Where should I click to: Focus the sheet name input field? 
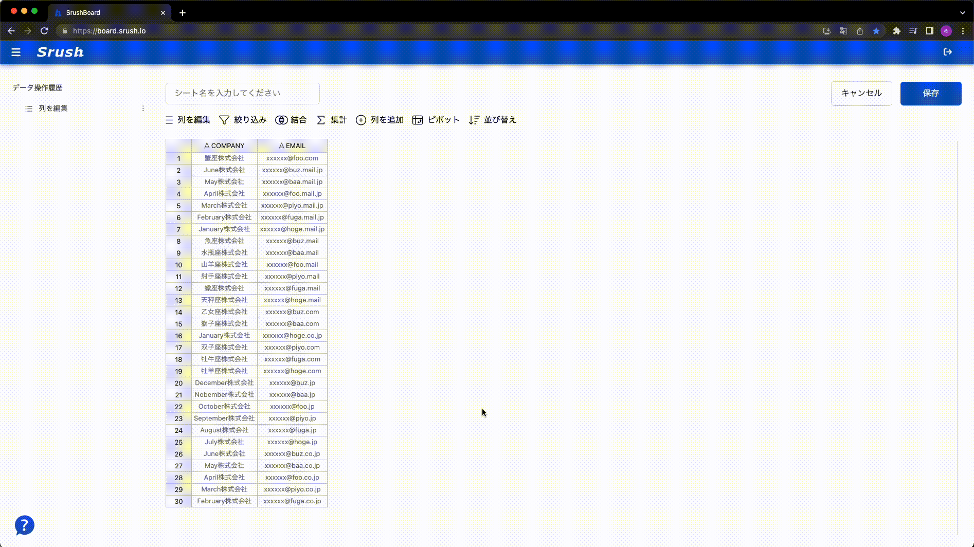pyautogui.click(x=242, y=93)
